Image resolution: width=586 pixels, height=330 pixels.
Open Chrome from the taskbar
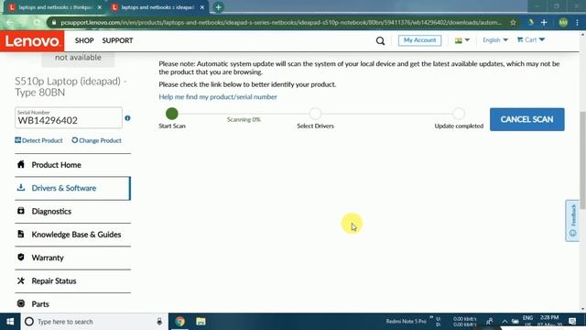(179, 322)
